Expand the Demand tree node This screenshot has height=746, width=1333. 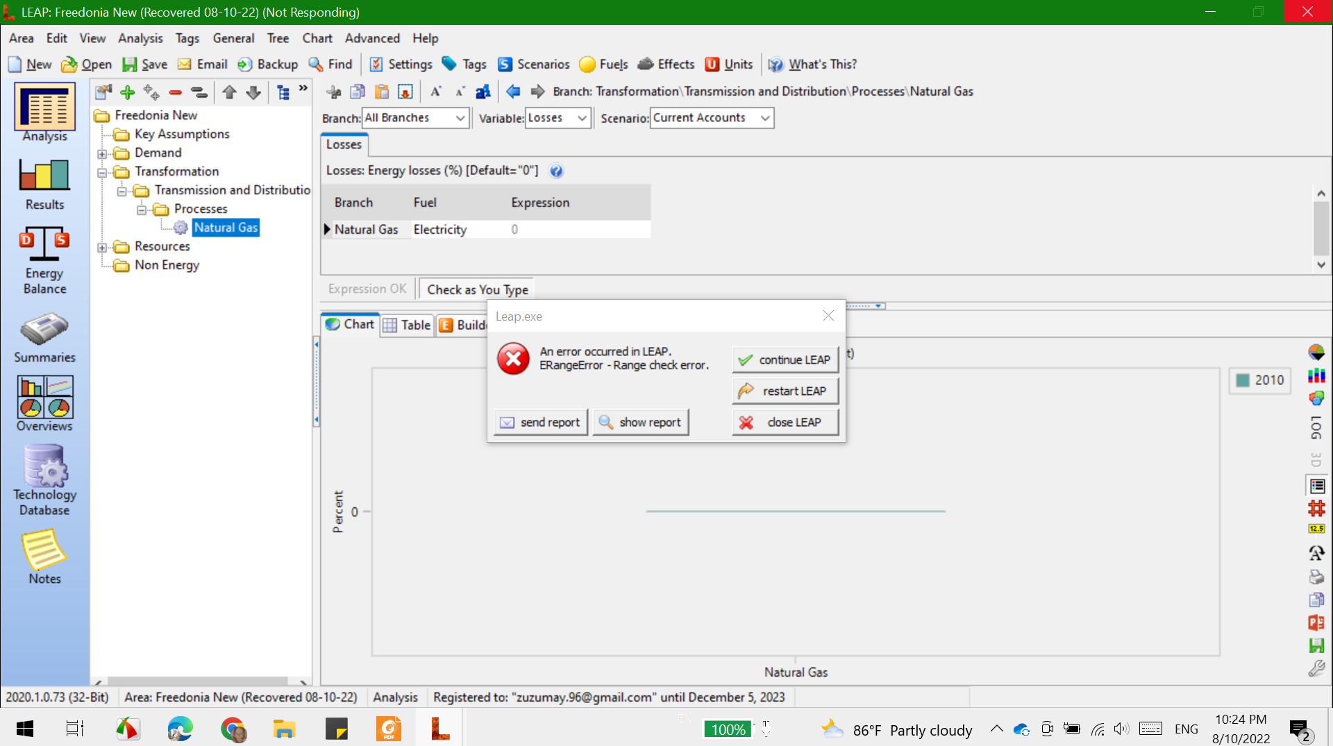pyautogui.click(x=102, y=153)
